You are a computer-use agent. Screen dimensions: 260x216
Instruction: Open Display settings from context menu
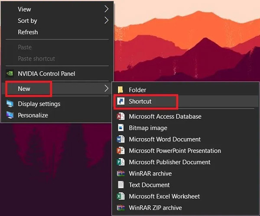coord(57,104)
